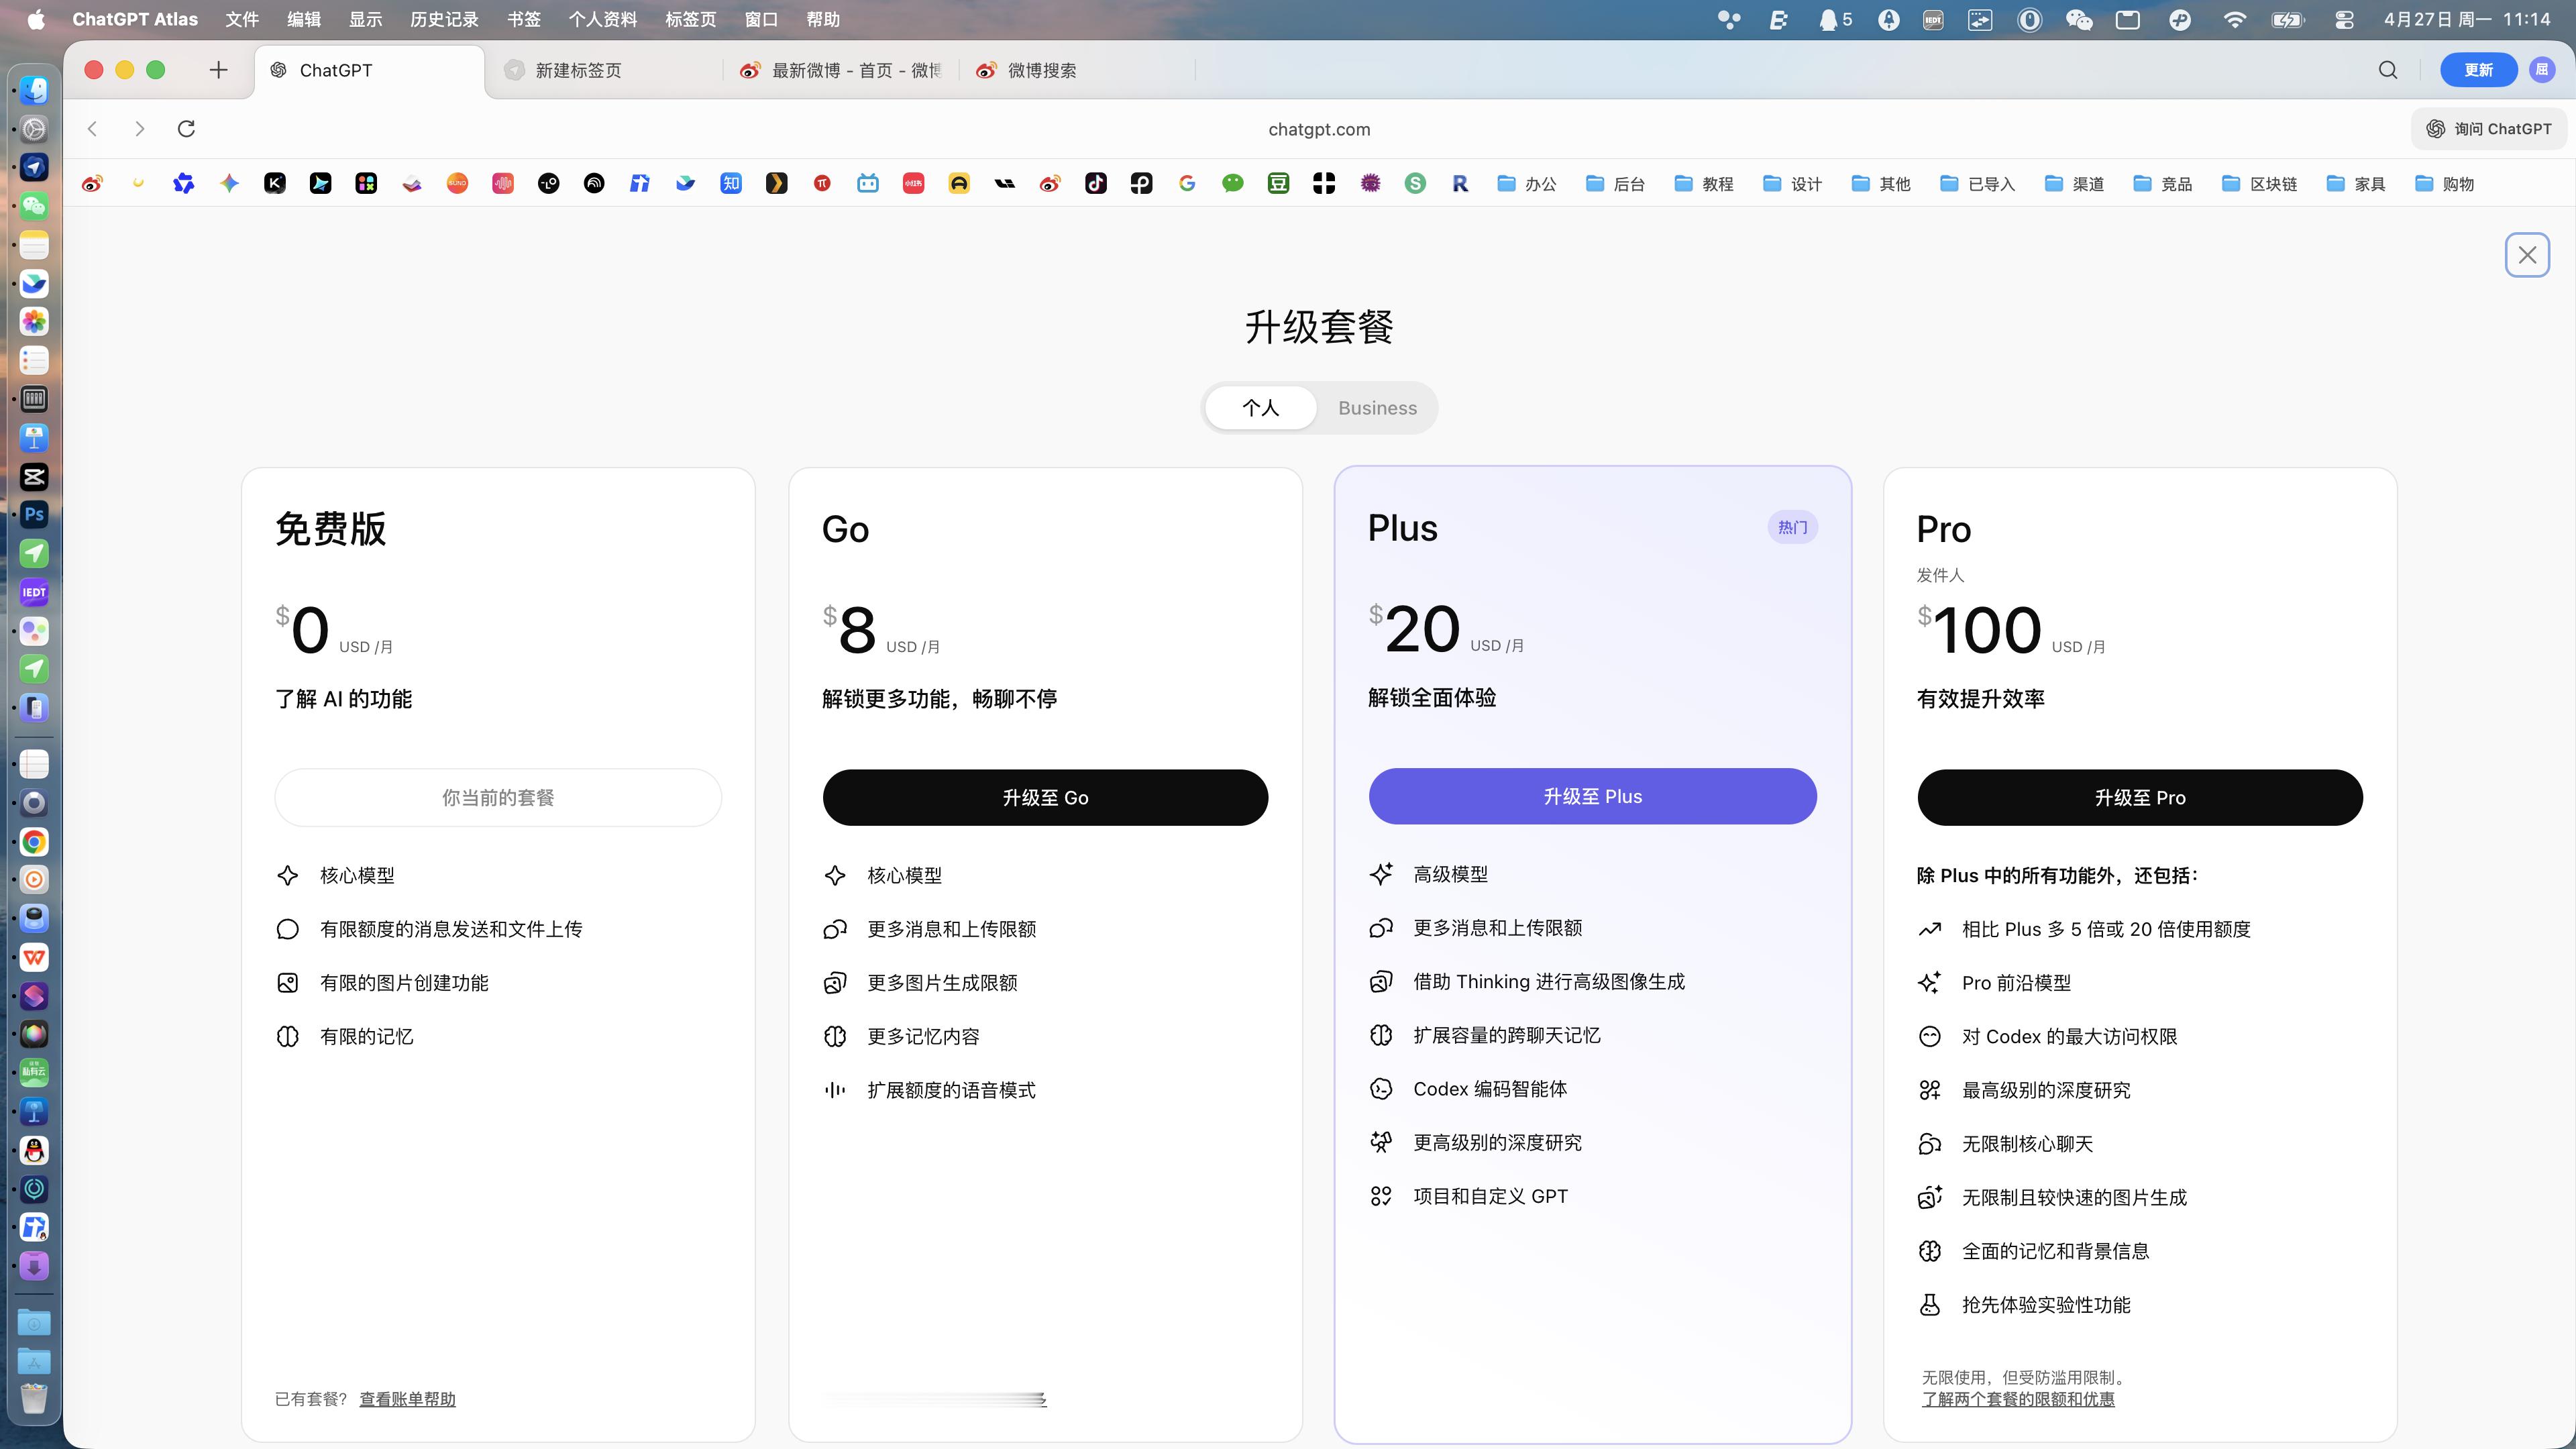Viewport: 2576px width, 1449px height.
Task: Open the Zhihu bookmark in the bookmarks bar
Action: (x=731, y=183)
